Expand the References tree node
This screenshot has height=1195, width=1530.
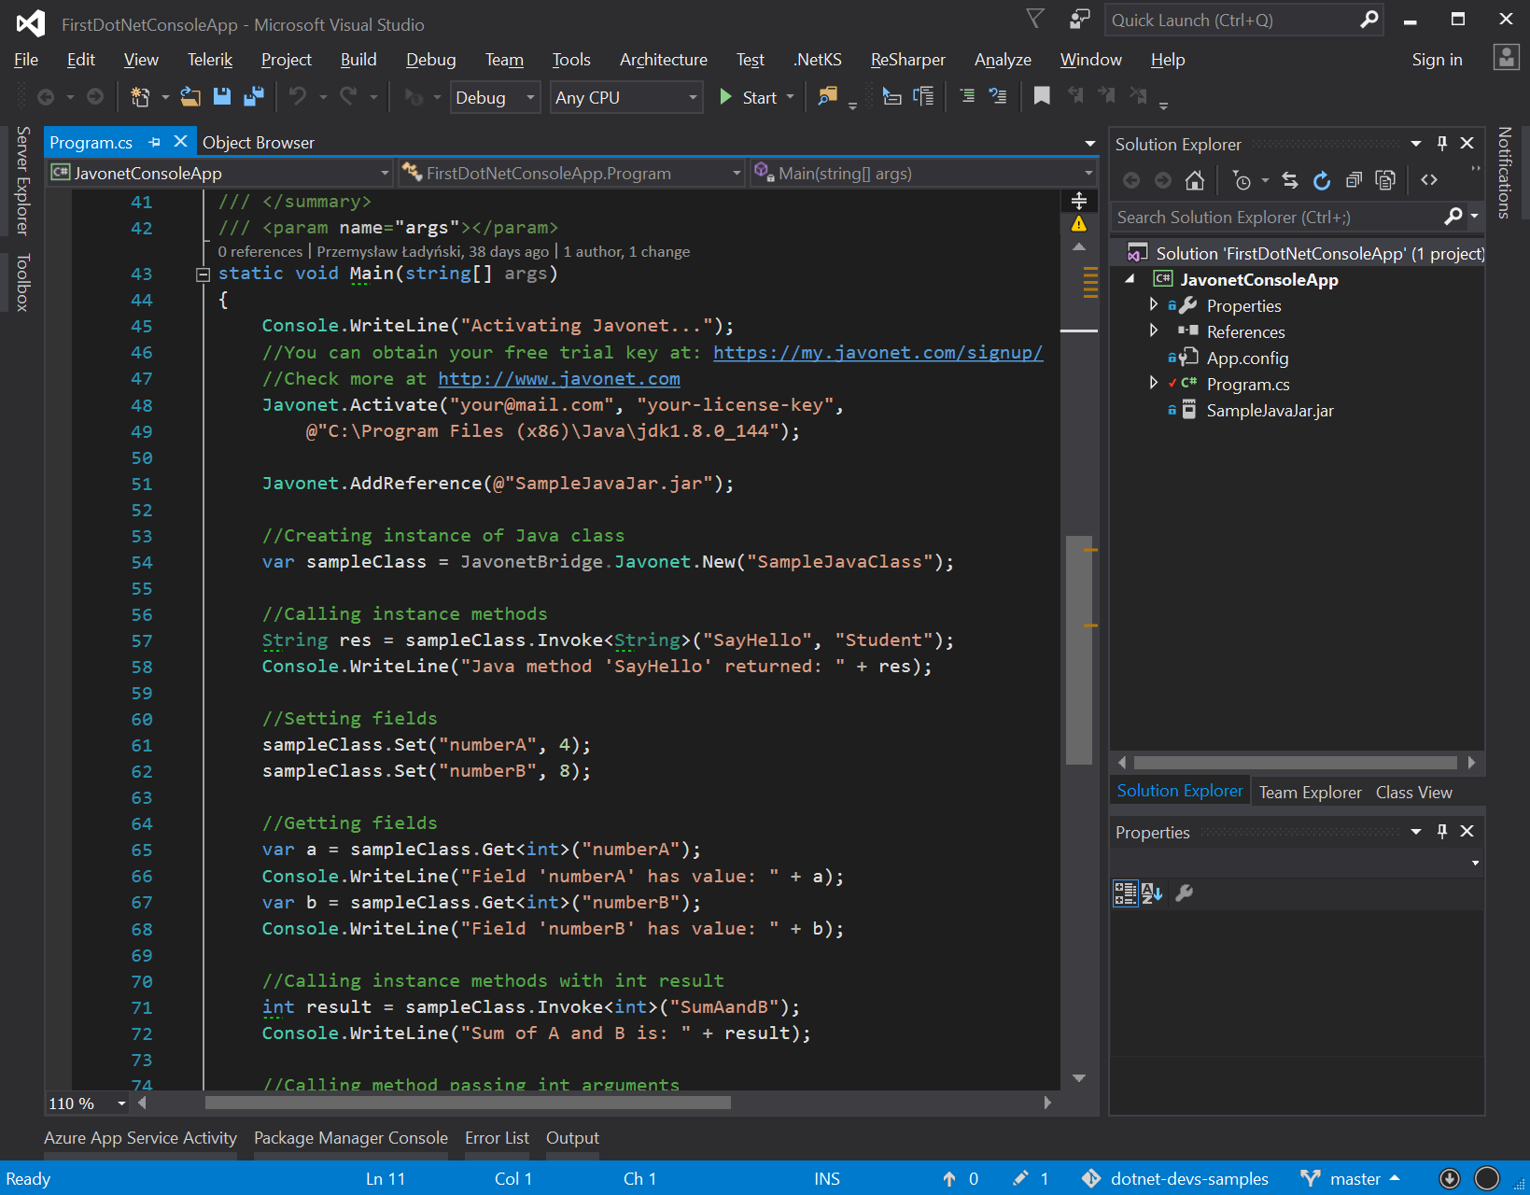(1154, 330)
